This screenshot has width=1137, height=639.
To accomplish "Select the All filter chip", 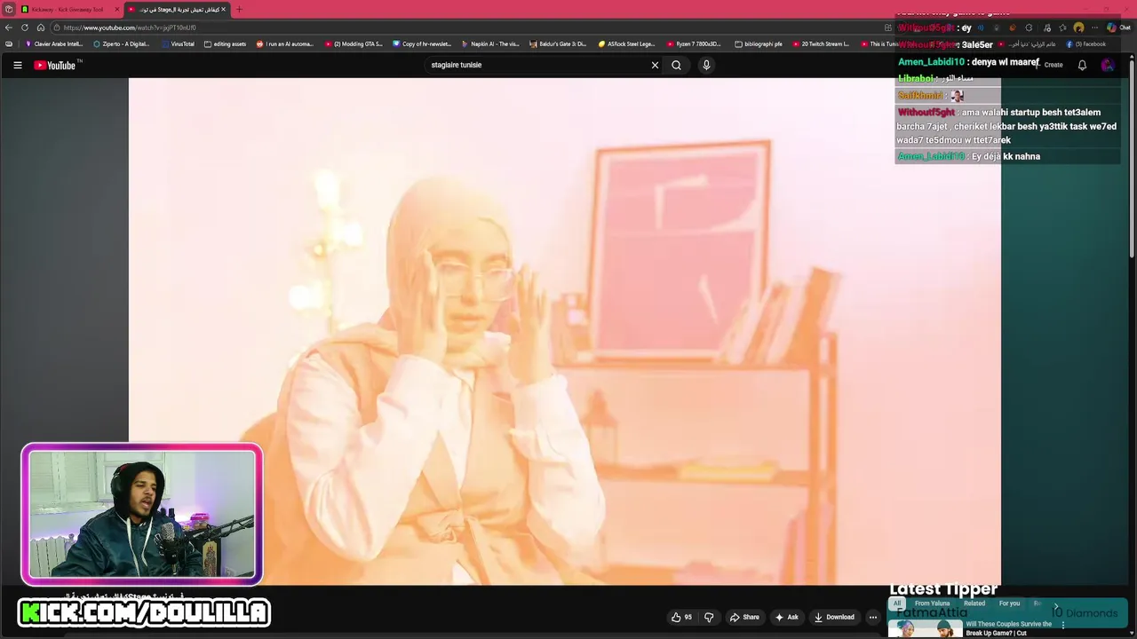I will coord(897,603).
